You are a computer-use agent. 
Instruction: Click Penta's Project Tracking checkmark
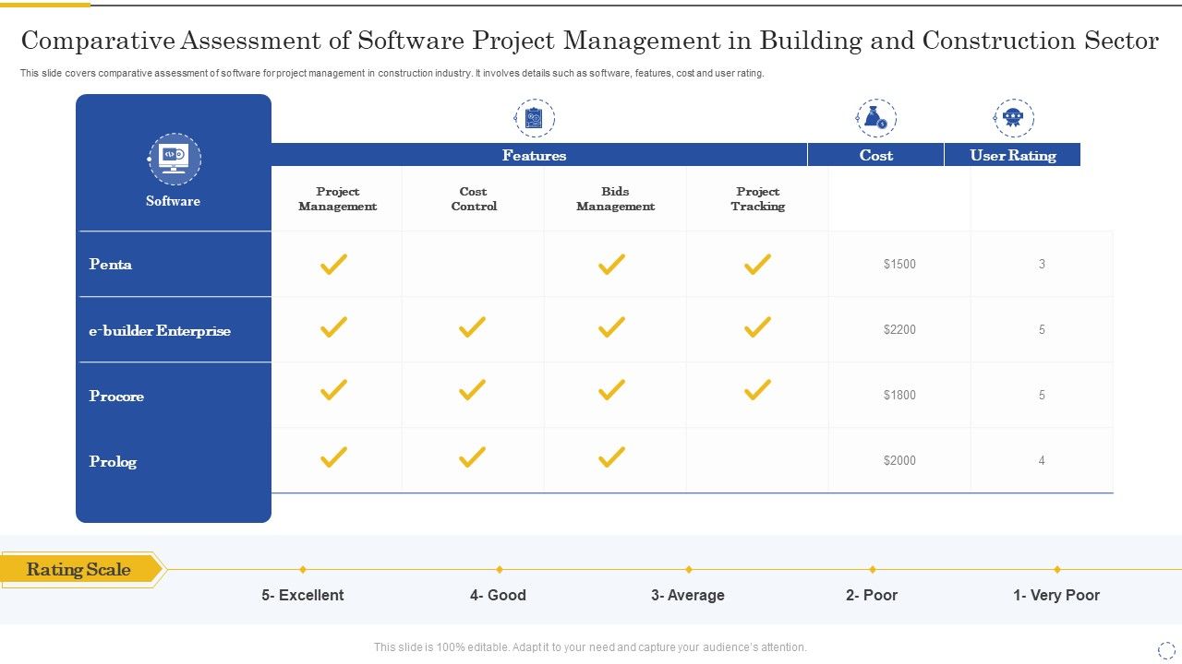[x=757, y=265]
